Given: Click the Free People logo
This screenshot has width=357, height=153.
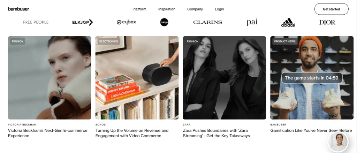Looking at the screenshot, I should tap(36, 22).
